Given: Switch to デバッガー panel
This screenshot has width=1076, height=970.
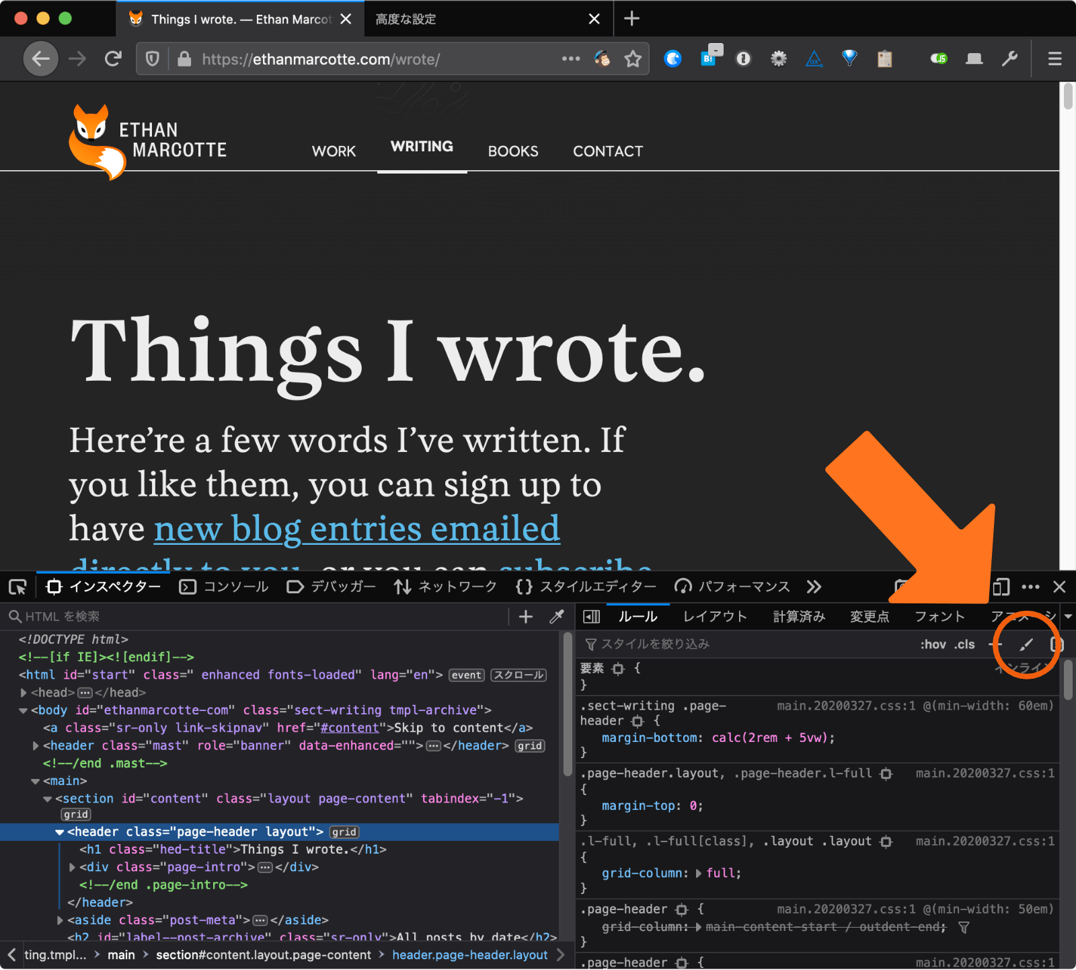Looking at the screenshot, I should pyautogui.click(x=331, y=587).
